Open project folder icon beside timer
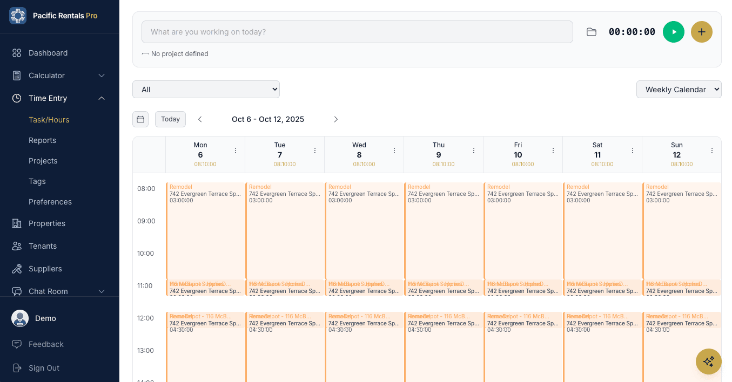Image resolution: width=732 pixels, height=382 pixels. (x=592, y=32)
